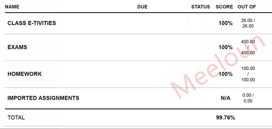Click the NAME column header
Screen dimensions: 272x129
point(12,7)
